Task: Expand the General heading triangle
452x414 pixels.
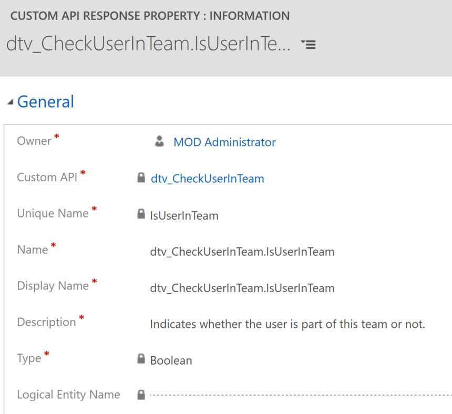Action: (9, 101)
